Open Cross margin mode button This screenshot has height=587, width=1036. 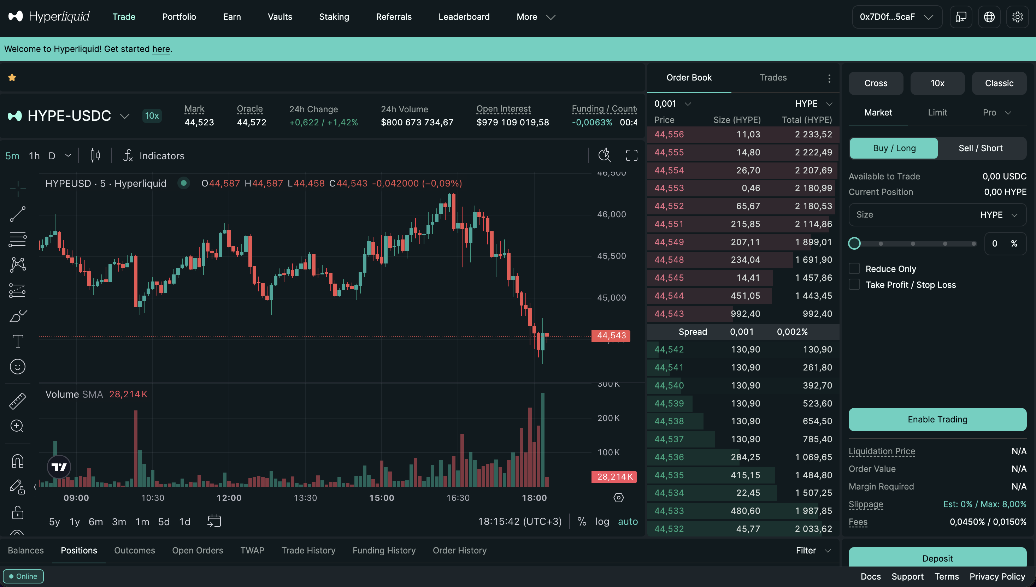click(x=876, y=83)
